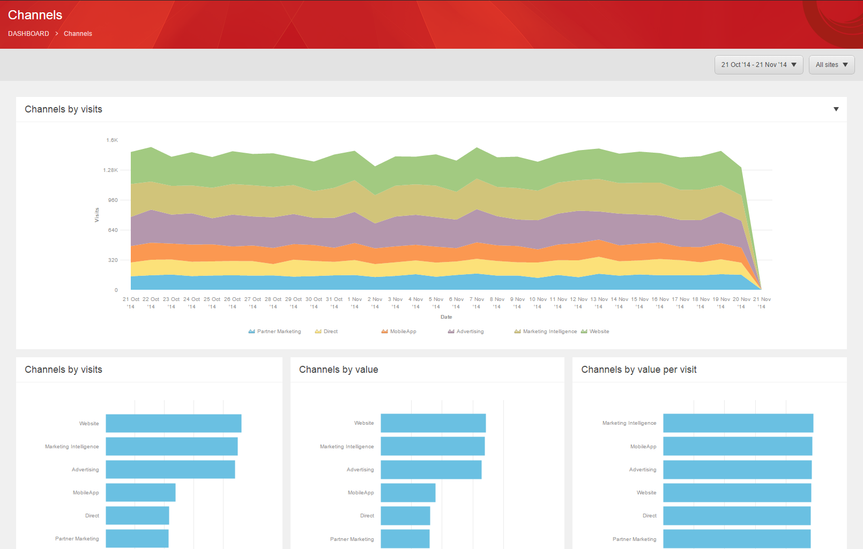
Task: Click the 21 Oct '14 axis label
Action: point(131,303)
